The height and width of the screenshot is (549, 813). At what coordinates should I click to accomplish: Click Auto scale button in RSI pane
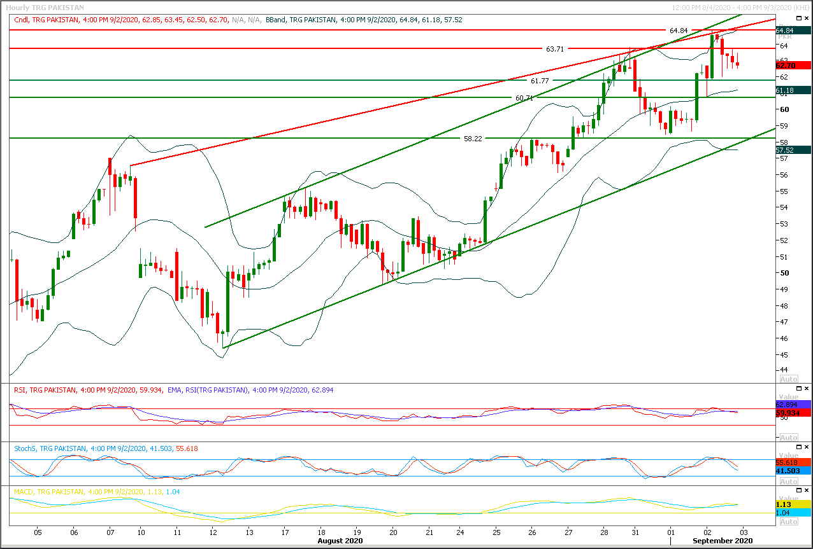tap(788, 438)
